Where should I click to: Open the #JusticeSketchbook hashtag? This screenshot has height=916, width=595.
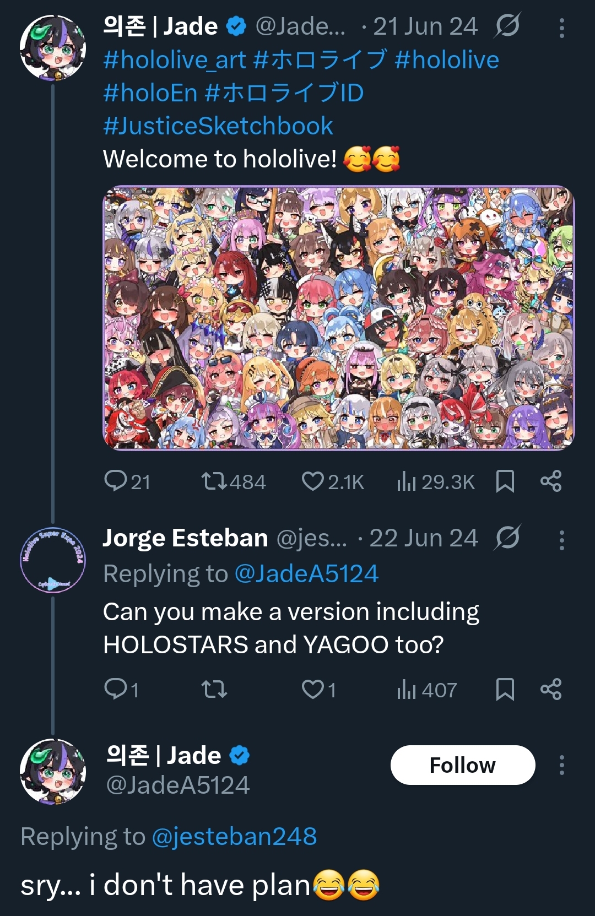(x=218, y=126)
